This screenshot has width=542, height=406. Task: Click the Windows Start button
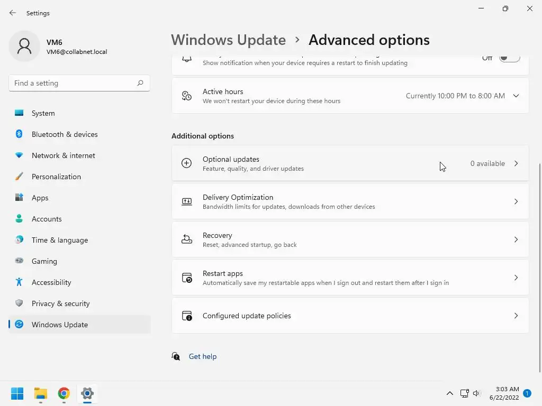17,393
